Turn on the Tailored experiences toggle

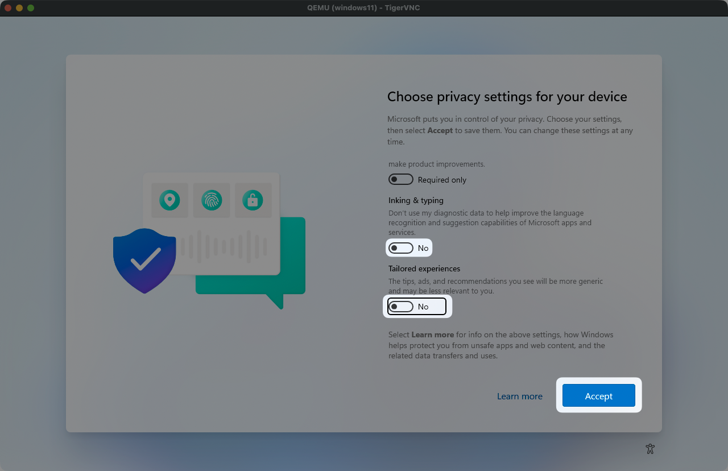401,307
